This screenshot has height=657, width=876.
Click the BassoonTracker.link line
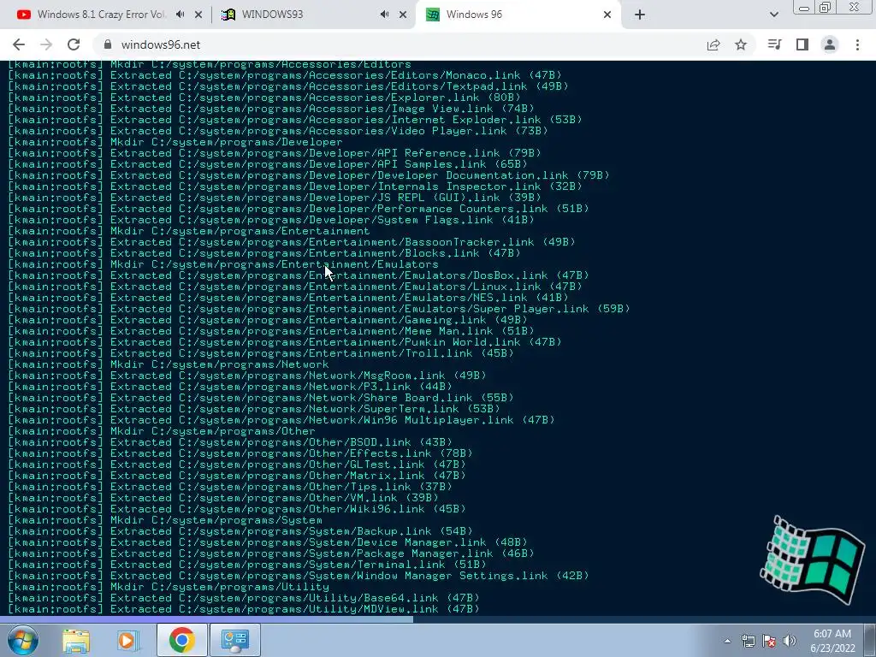point(292,242)
